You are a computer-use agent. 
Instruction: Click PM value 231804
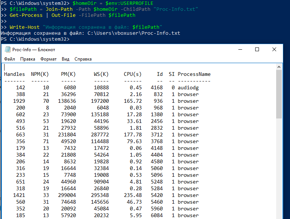[x=67, y=135]
